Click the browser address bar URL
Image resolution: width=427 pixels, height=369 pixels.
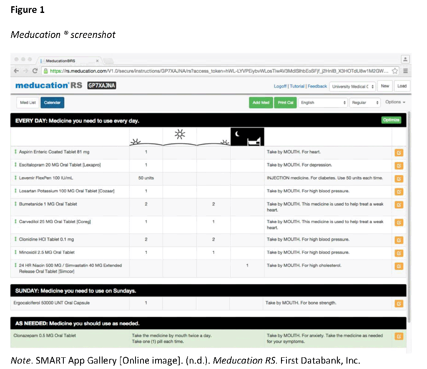pos(219,71)
